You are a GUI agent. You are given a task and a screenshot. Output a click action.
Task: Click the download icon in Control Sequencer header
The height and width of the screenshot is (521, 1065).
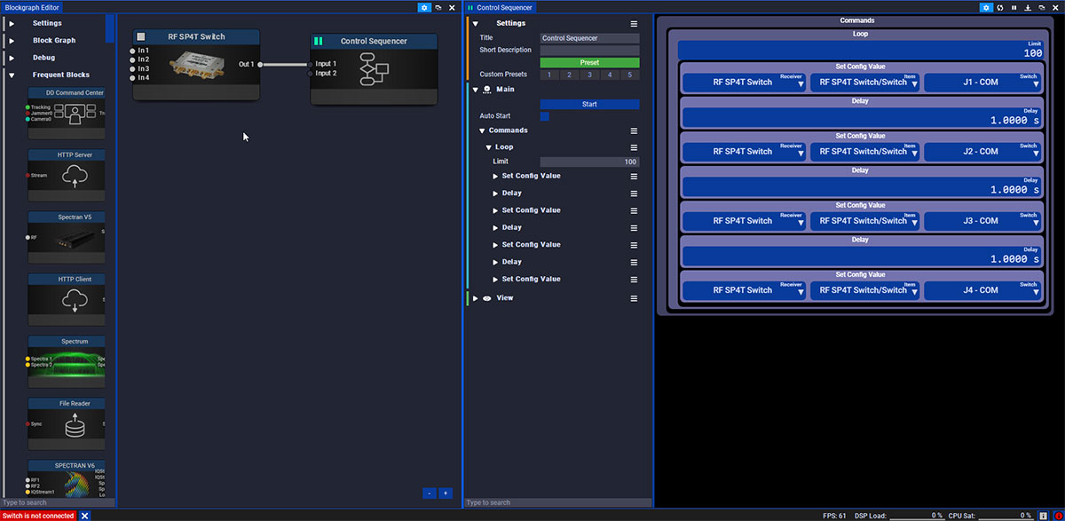click(x=1027, y=7)
